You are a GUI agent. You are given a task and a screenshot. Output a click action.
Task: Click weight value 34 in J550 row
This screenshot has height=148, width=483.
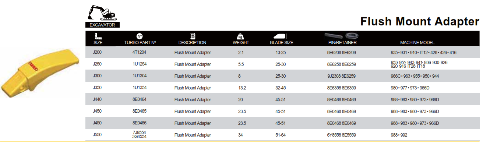click(x=240, y=135)
